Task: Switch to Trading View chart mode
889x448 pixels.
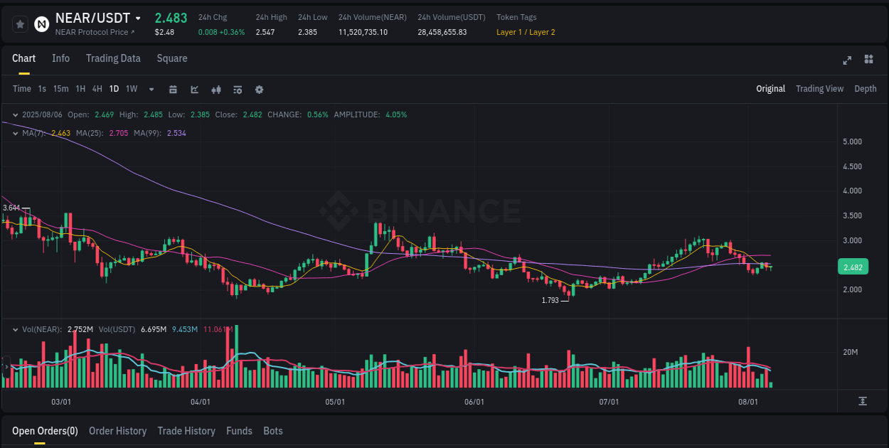Action: pos(819,89)
